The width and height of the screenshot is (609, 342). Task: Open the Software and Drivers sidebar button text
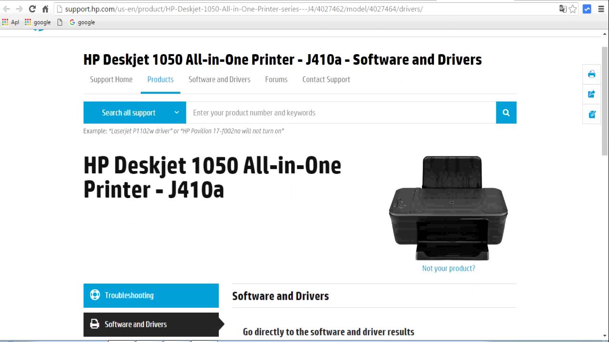(136, 324)
